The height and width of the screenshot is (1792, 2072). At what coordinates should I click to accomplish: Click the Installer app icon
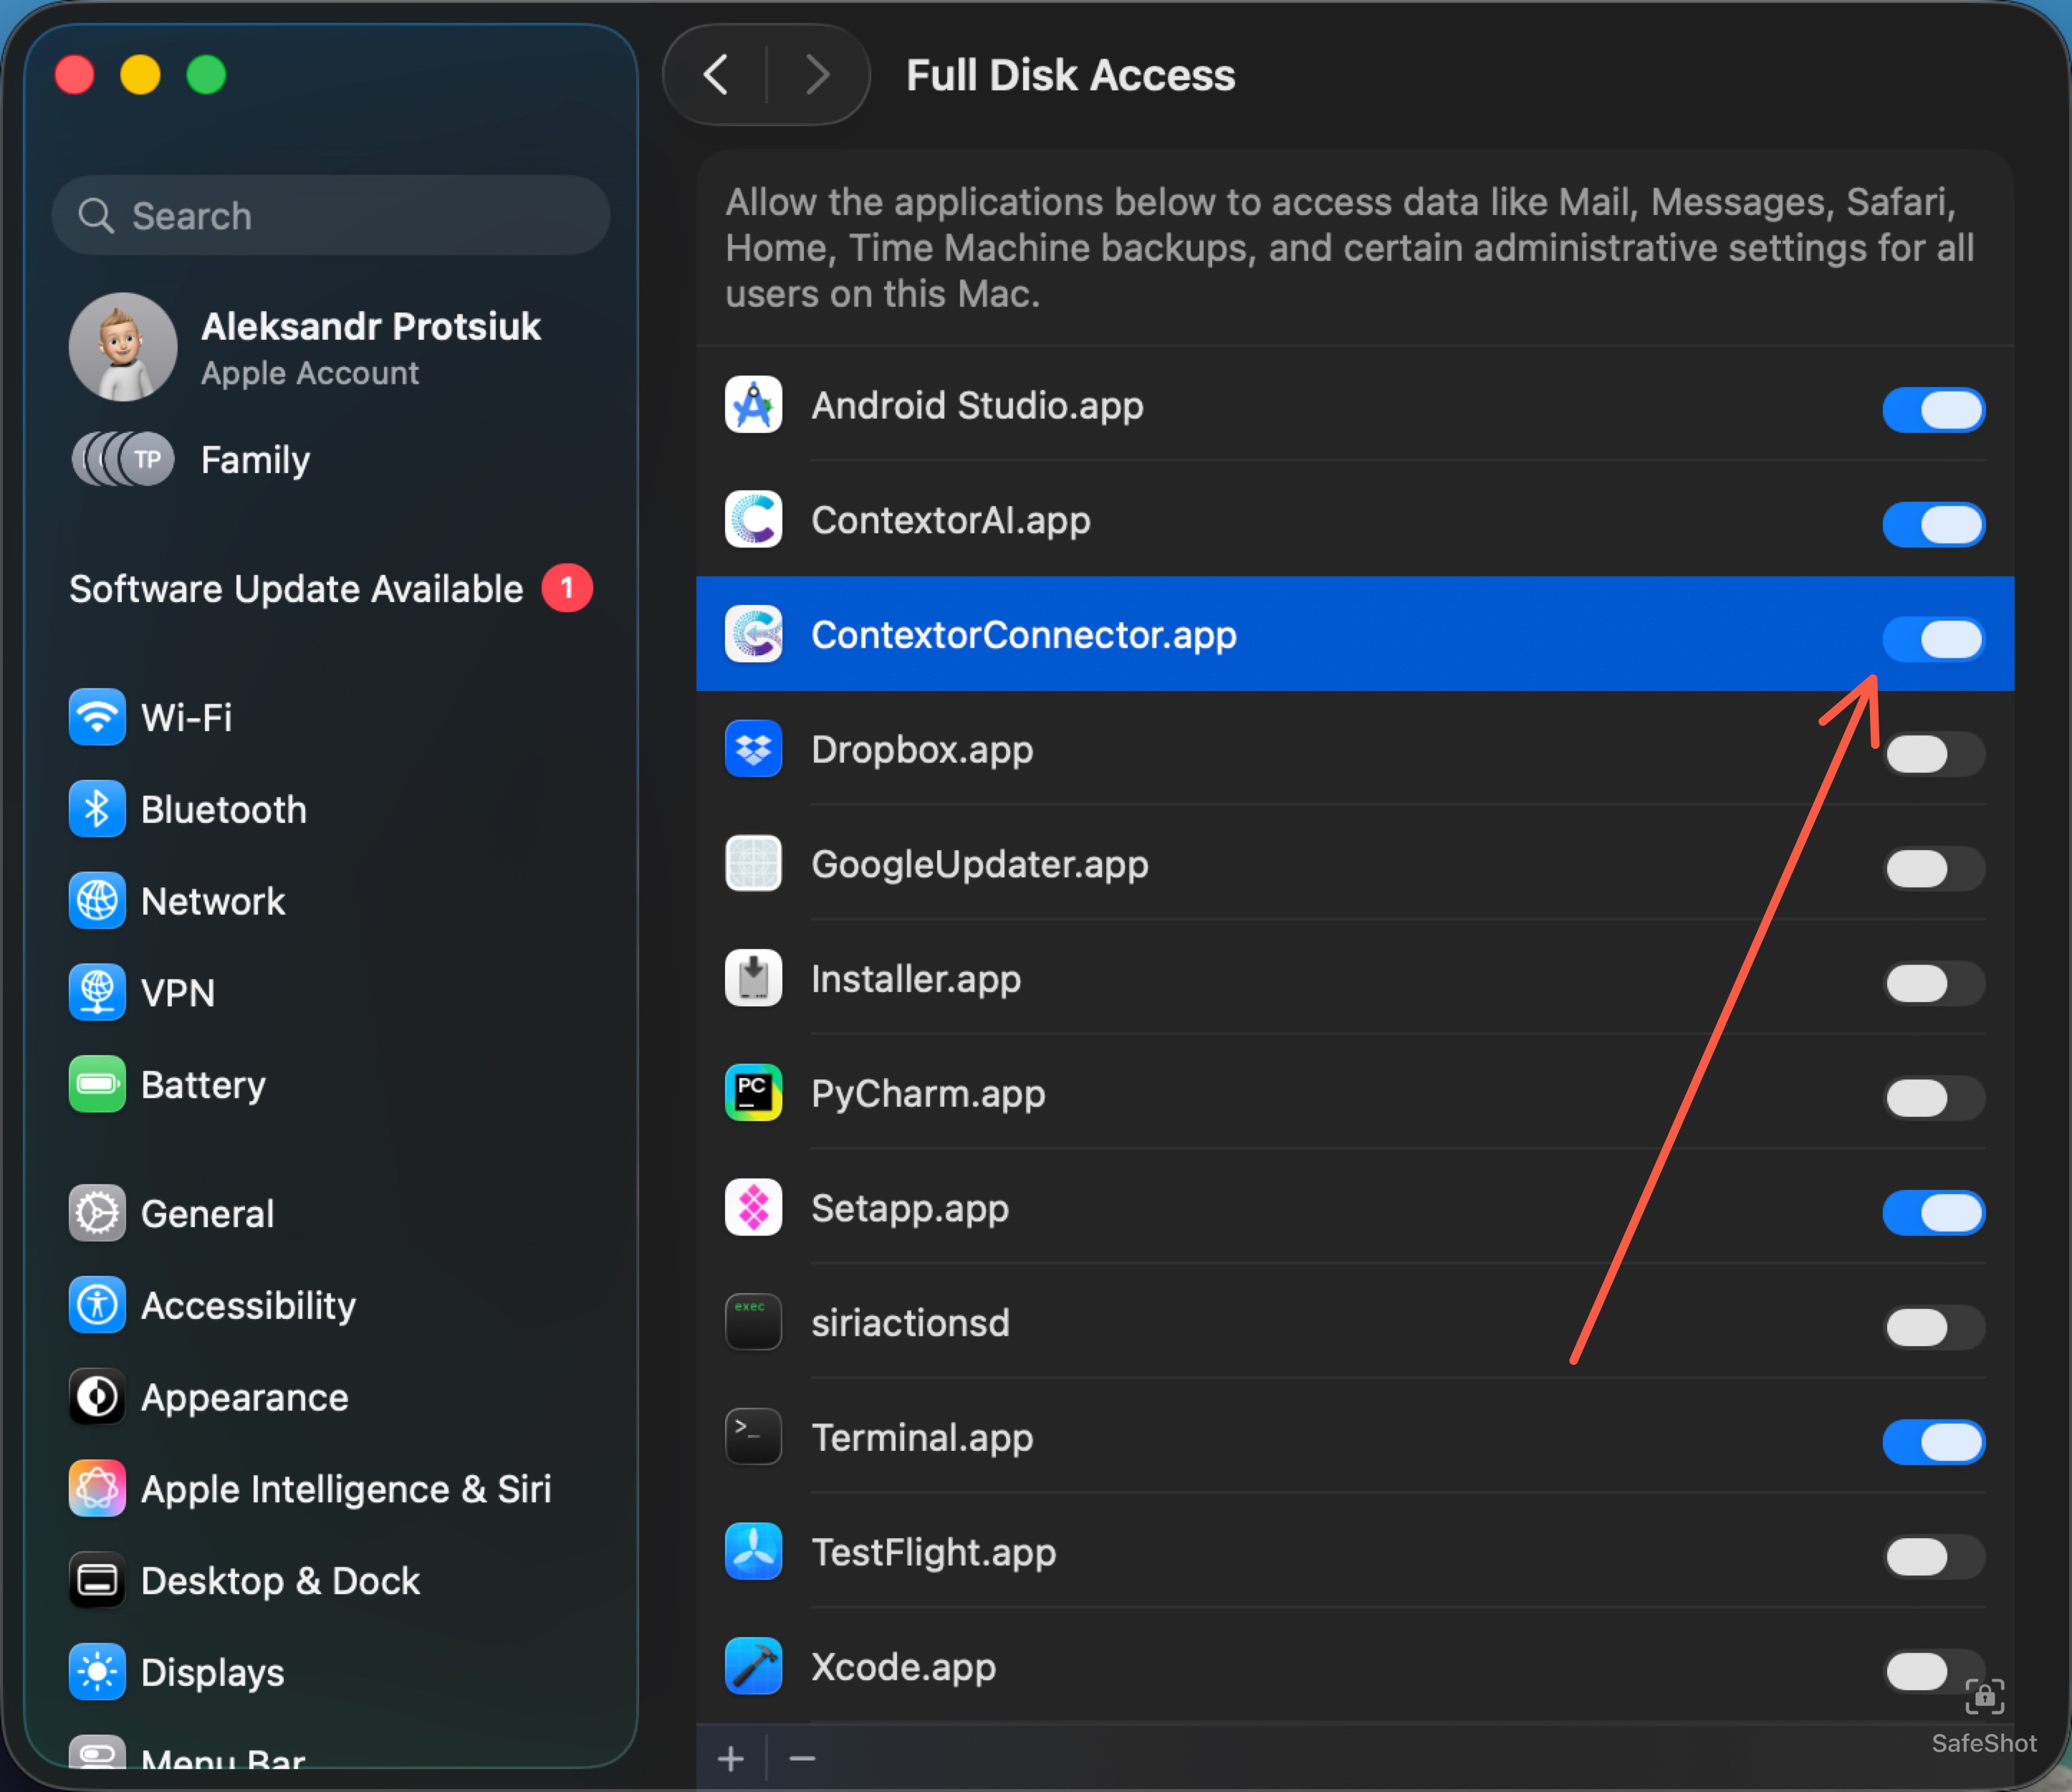(x=753, y=978)
